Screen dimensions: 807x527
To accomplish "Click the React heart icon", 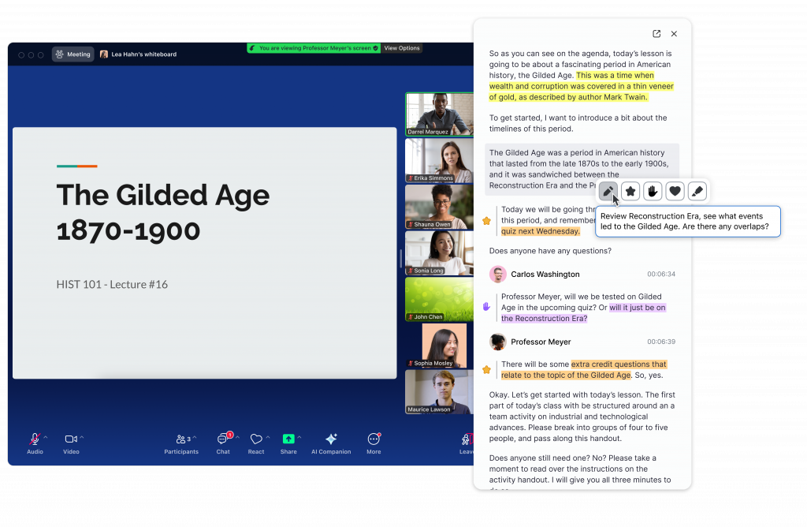I will coord(255,439).
